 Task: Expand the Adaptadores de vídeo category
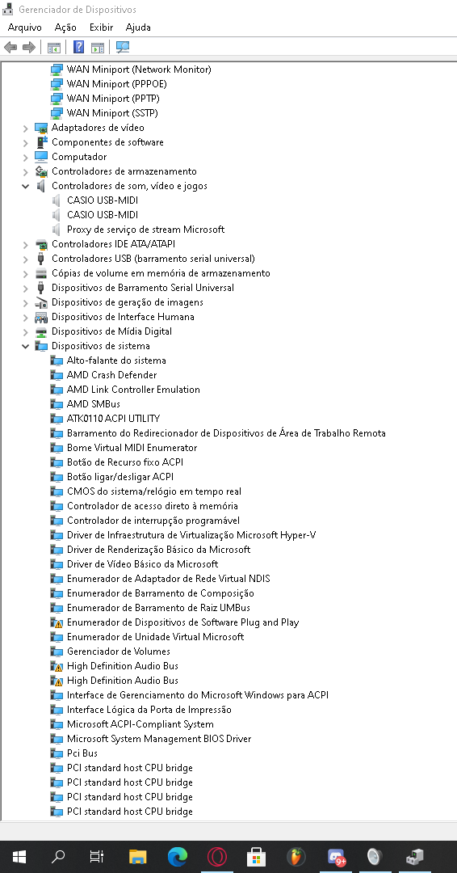coord(26,128)
